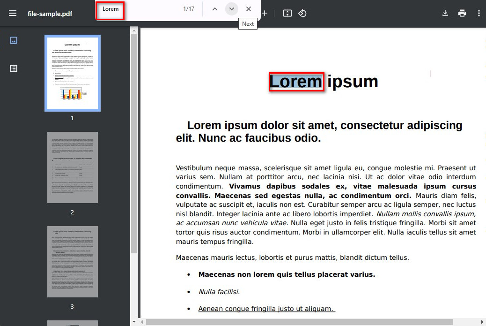The width and height of the screenshot is (486, 326).
Task: Rotate the page counterclockwise
Action: [x=302, y=13]
